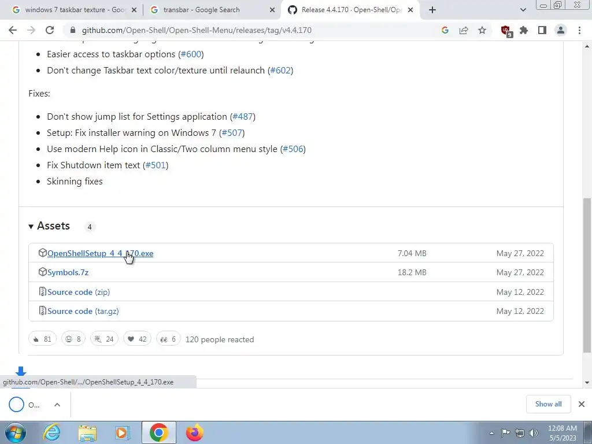This screenshot has width=592, height=444.
Task: Show hidden system tray icons
Action: (491, 433)
